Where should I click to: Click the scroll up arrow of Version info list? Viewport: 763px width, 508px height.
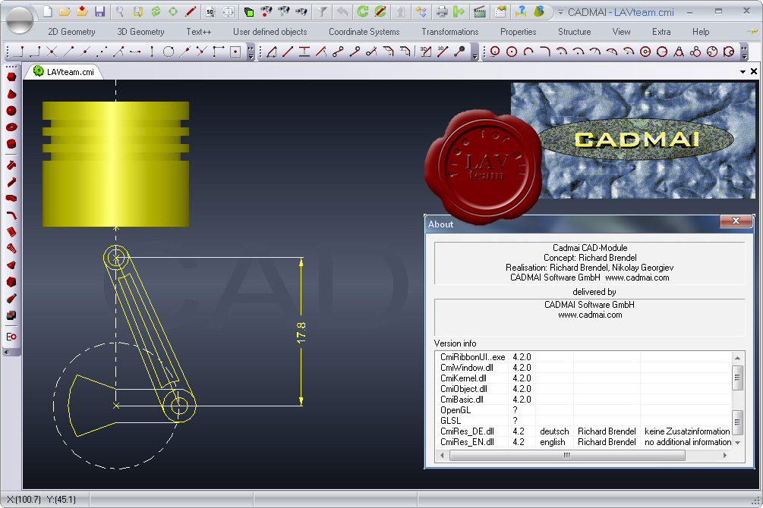click(738, 358)
